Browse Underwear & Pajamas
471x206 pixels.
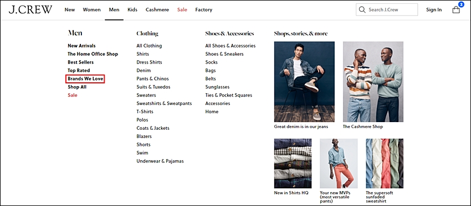160,161
